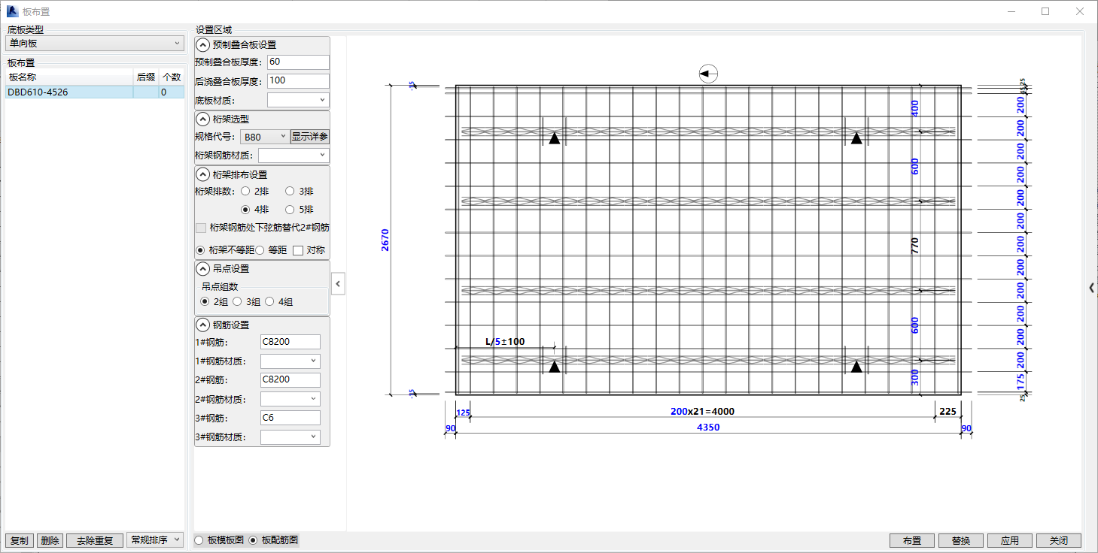The height and width of the screenshot is (553, 1098).
Task: Collapse the 桁架选型 section chevron
Action: pyautogui.click(x=202, y=119)
